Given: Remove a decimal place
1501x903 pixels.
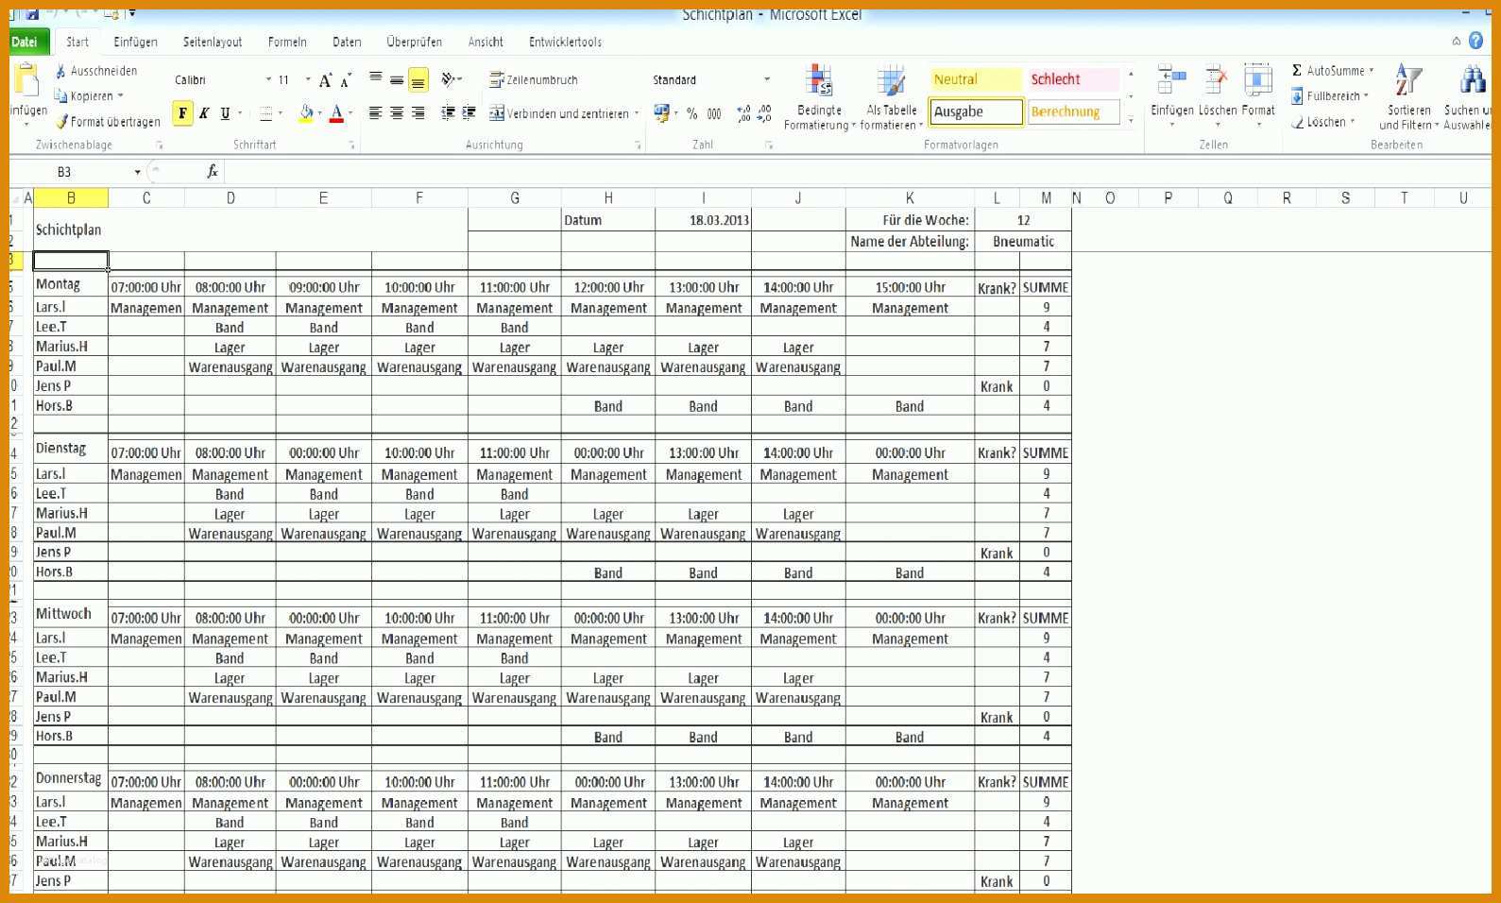Looking at the screenshot, I should pyautogui.click(x=764, y=113).
